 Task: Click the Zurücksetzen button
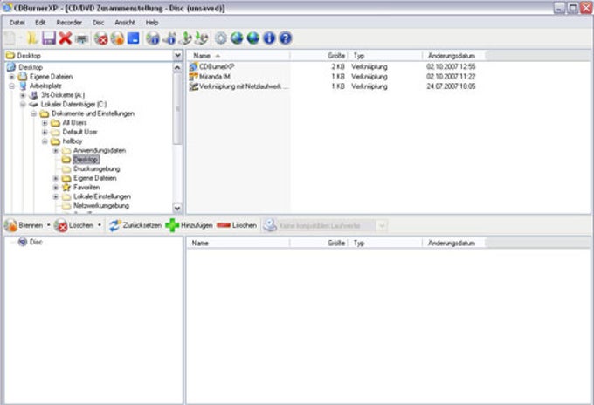click(x=135, y=225)
